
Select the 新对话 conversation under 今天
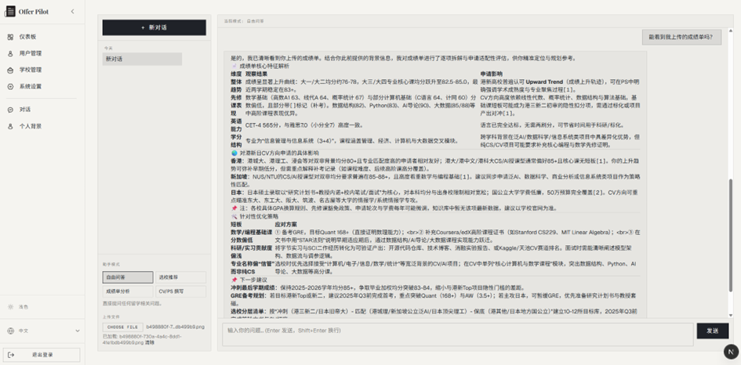[142, 59]
